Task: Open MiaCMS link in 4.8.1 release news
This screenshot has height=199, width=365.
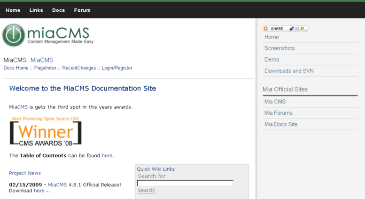Action: point(57,185)
